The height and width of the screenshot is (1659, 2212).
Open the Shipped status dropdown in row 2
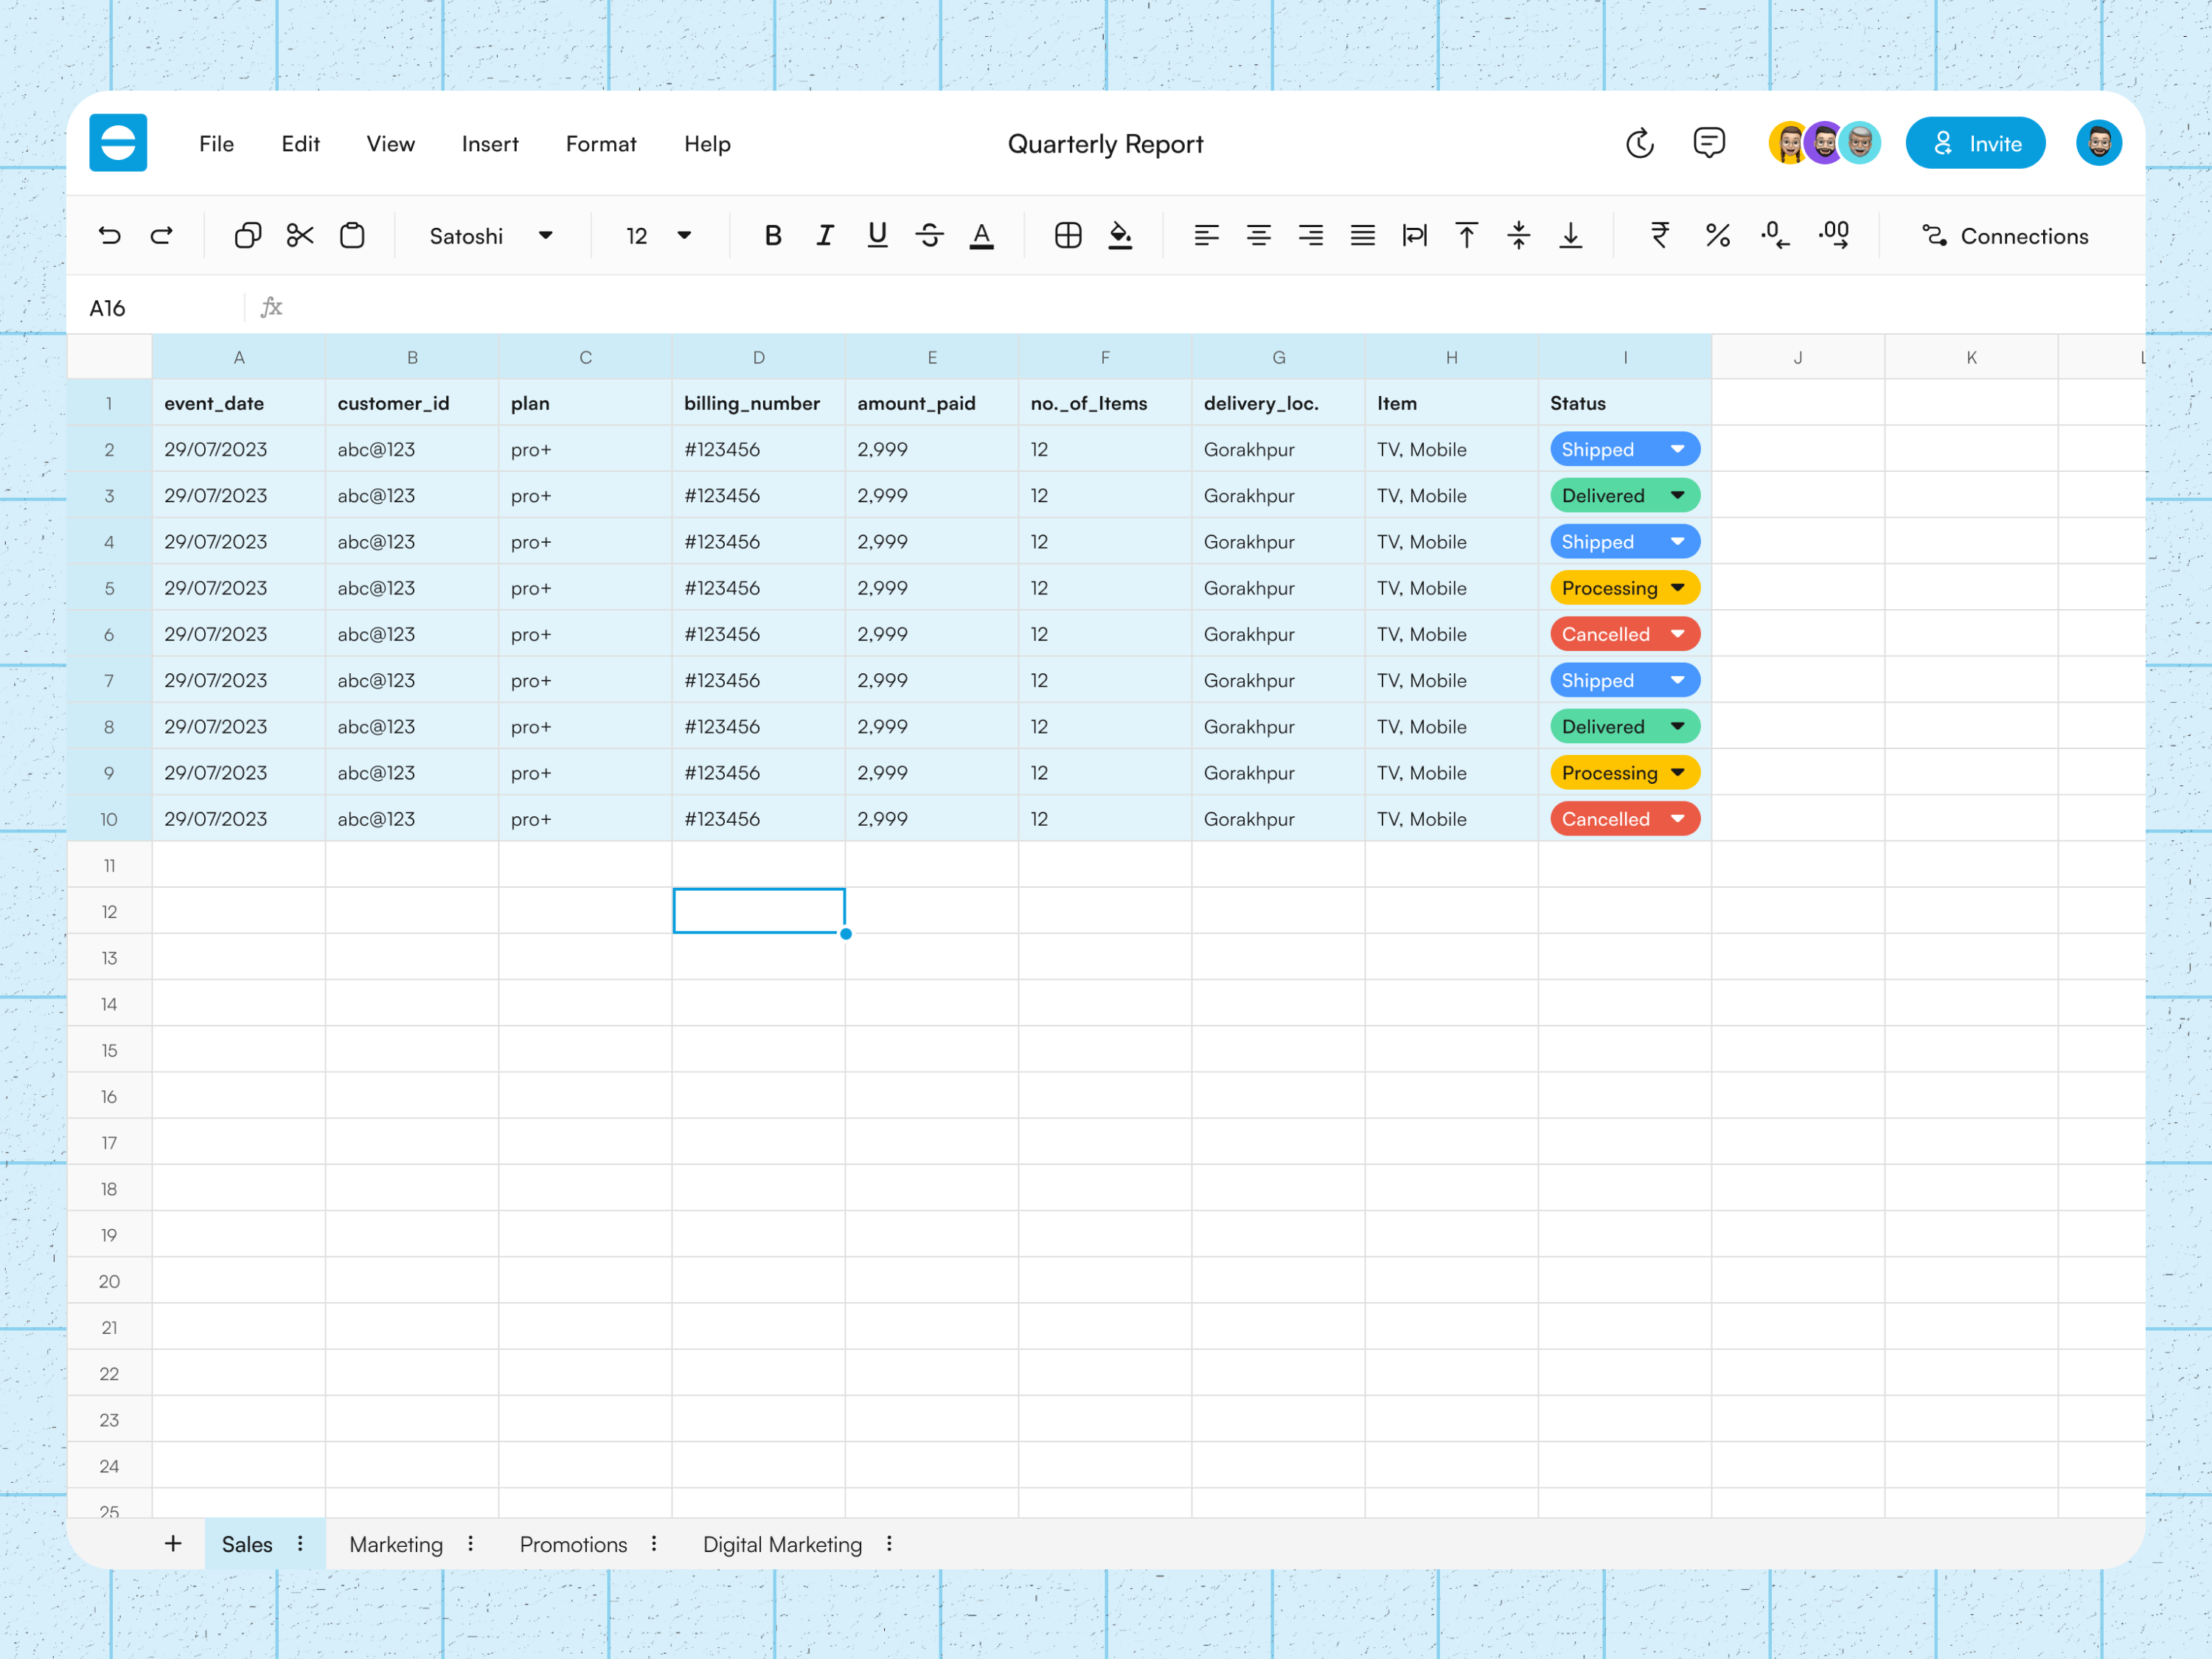(x=1677, y=449)
